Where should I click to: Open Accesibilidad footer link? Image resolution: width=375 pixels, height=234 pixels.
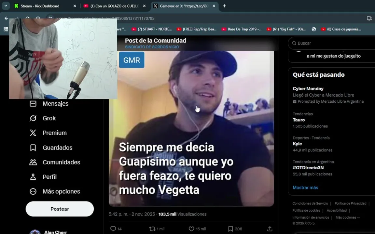point(337,210)
